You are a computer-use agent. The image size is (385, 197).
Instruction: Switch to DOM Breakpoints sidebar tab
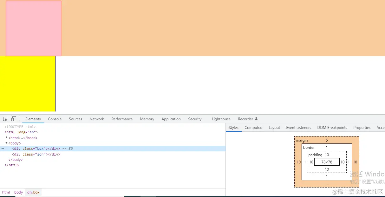(x=332, y=128)
